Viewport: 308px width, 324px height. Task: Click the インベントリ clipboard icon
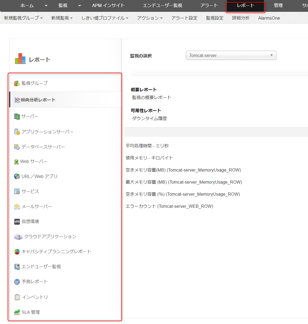pos(17,297)
